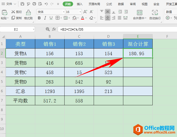This screenshot has height=137, width=177.
Task: Activate the Format Painter 格式刷
Action: click(28, 15)
